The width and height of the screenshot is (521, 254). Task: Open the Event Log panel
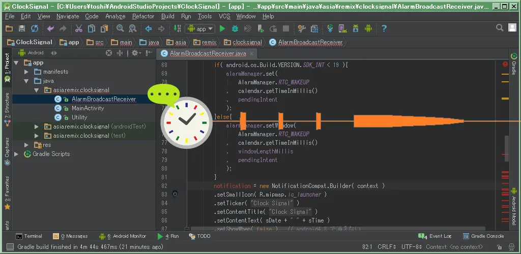click(435, 236)
